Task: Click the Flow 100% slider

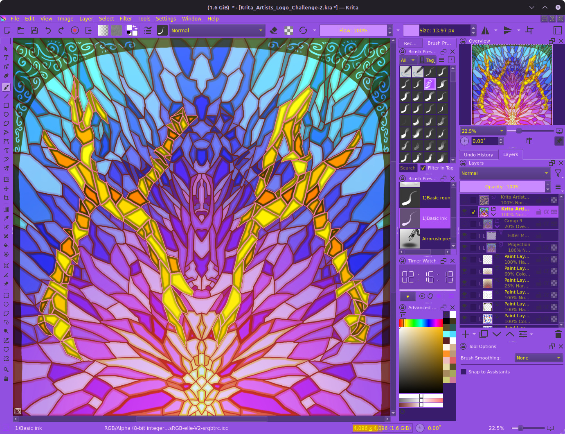Action: 353,30
